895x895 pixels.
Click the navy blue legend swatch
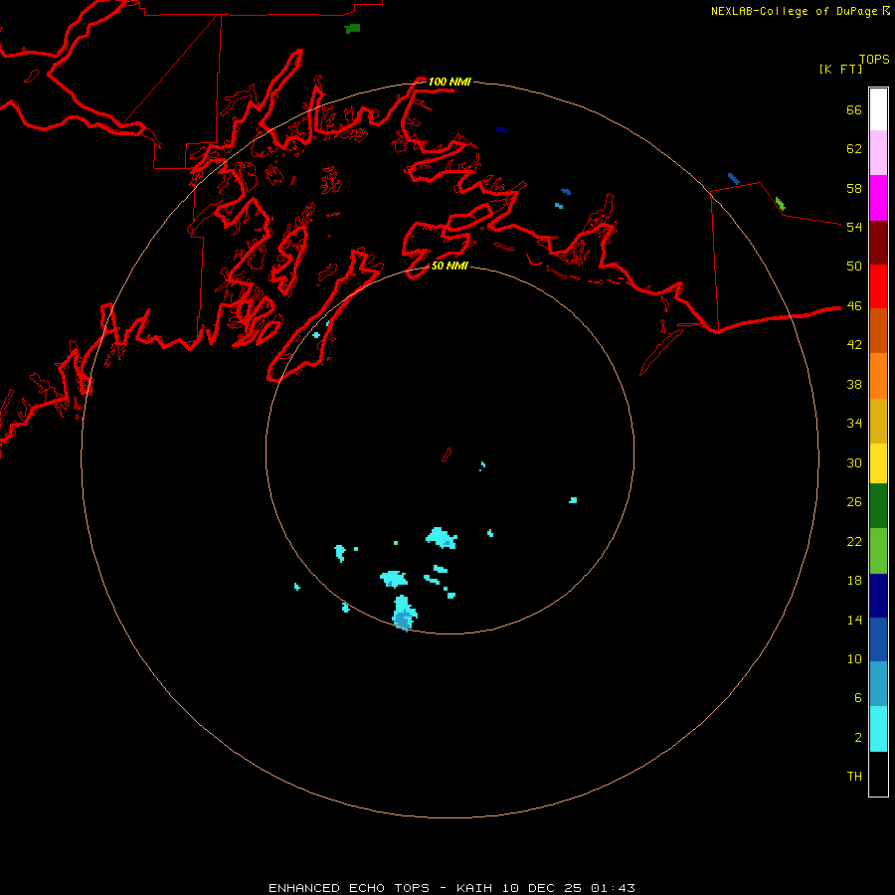pos(878,596)
